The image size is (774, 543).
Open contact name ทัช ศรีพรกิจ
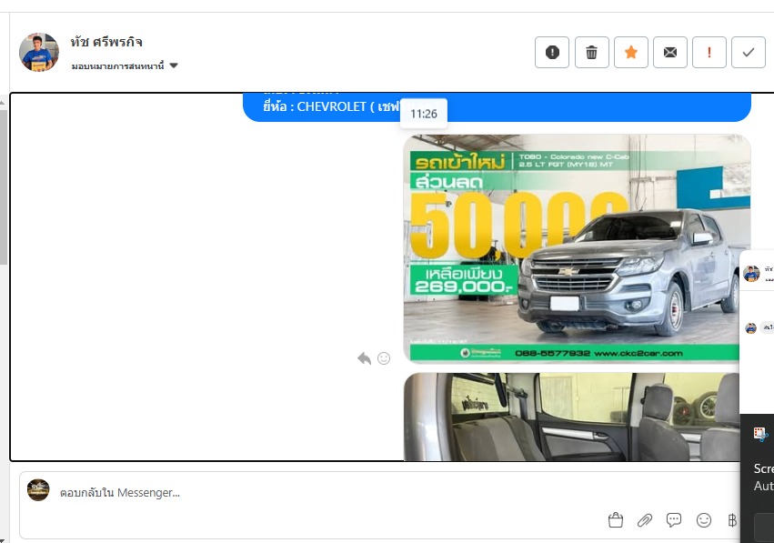(106, 42)
